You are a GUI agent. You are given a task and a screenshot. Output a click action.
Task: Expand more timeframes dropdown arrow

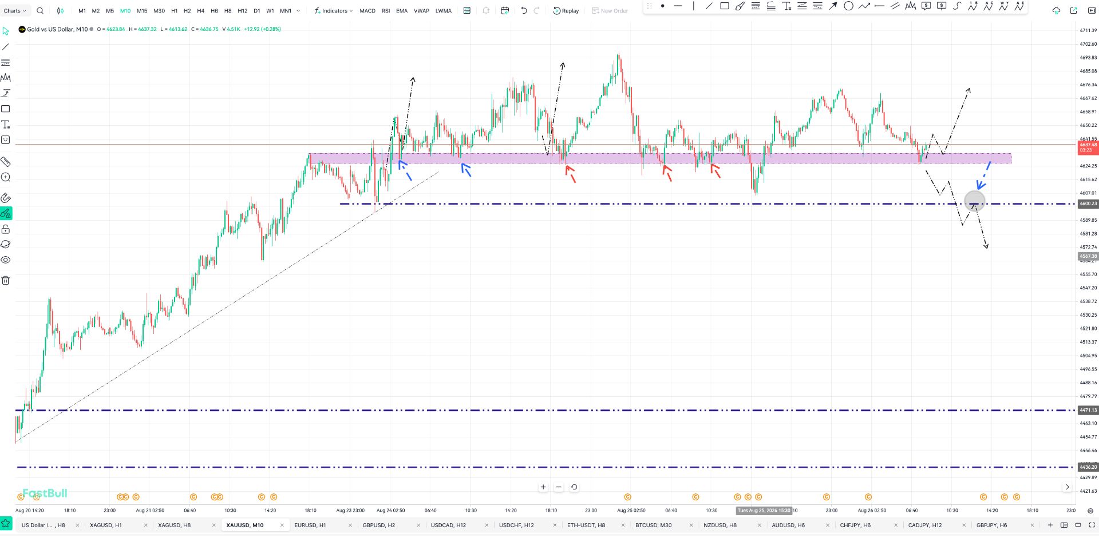click(298, 11)
